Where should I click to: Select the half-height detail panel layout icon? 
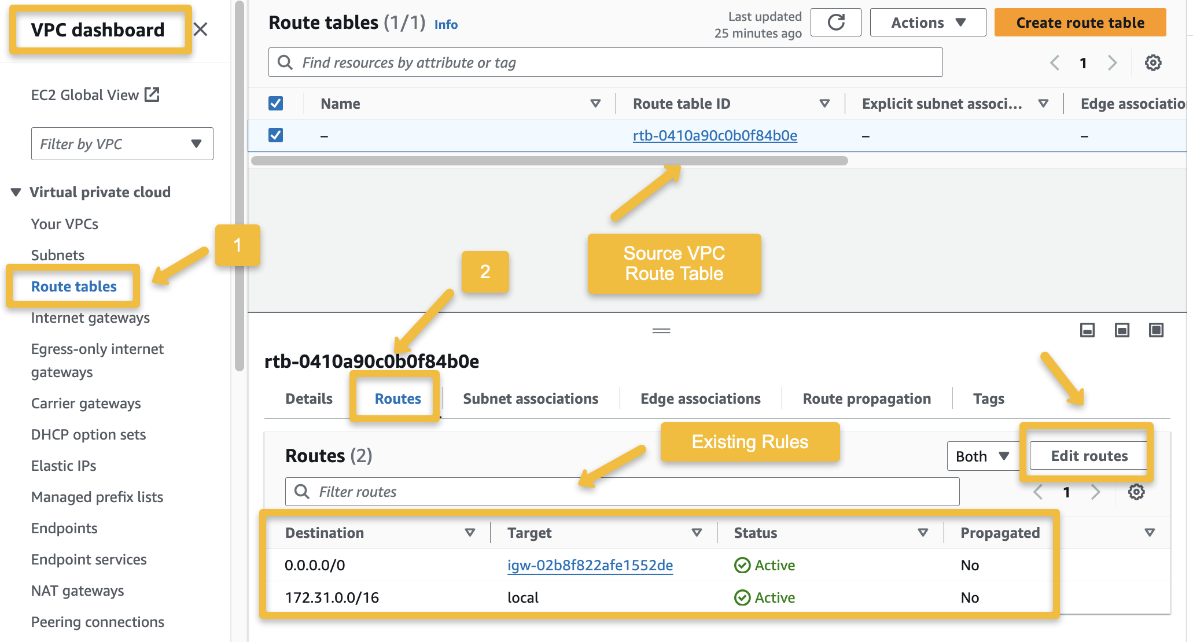[x=1087, y=330]
